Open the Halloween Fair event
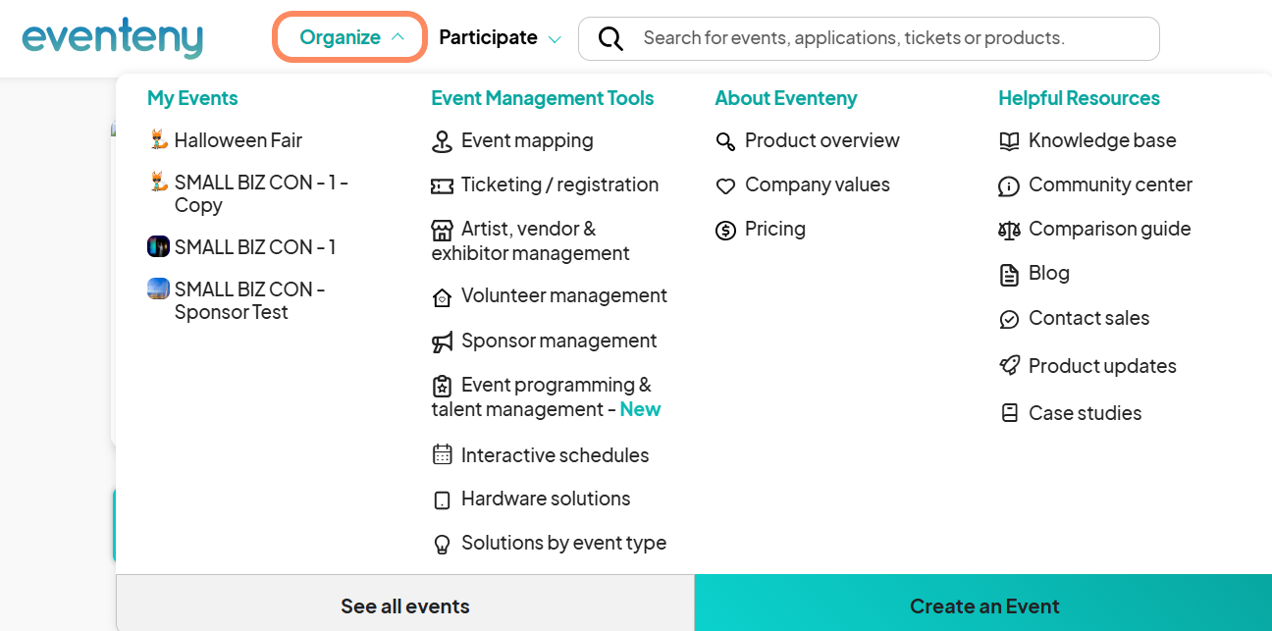 (x=238, y=140)
